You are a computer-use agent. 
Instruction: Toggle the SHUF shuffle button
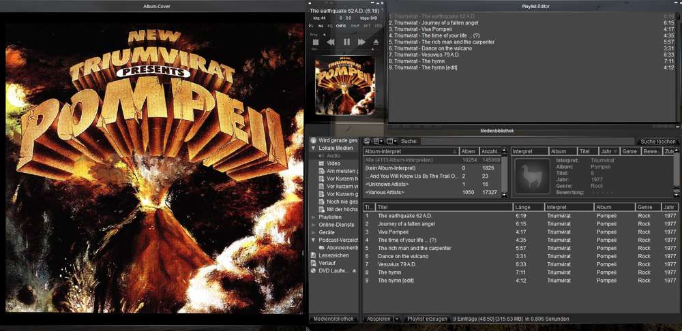(355, 25)
